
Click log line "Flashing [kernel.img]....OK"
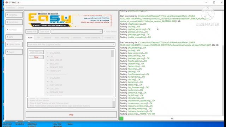click(x=131, y=82)
